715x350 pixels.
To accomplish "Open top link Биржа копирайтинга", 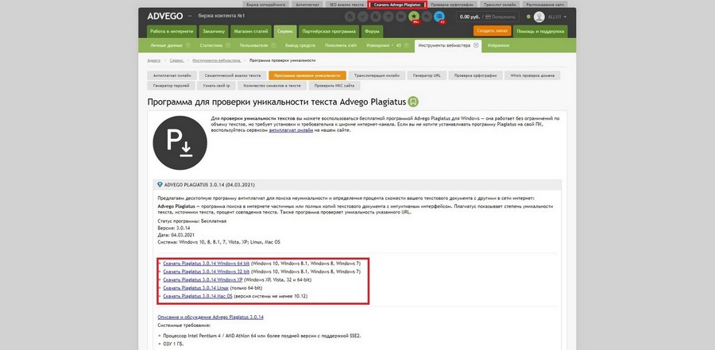I will (x=265, y=4).
